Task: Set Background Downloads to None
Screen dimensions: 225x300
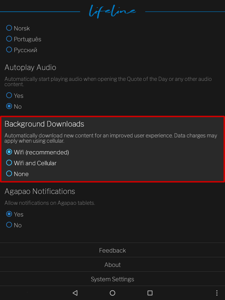Action: click(17, 174)
